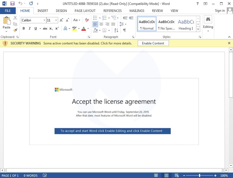Click the Copy icon in Clipboard group
Screen dimensions: 233x178
15,24
